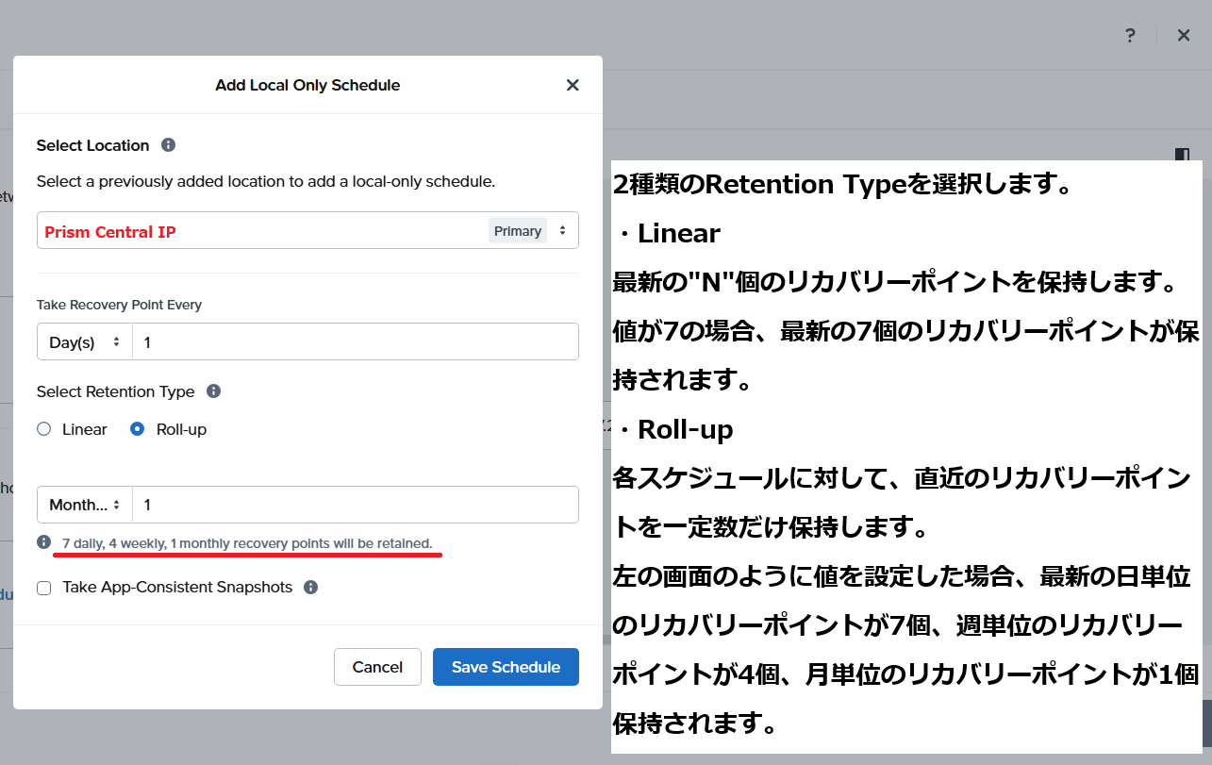Click the info icon beside retention summary
This screenshot has height=765, width=1212.
[43, 542]
